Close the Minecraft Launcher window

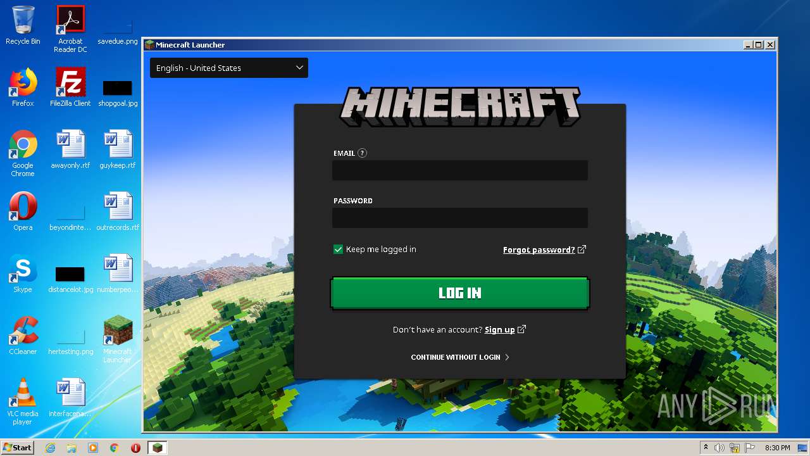coord(770,45)
